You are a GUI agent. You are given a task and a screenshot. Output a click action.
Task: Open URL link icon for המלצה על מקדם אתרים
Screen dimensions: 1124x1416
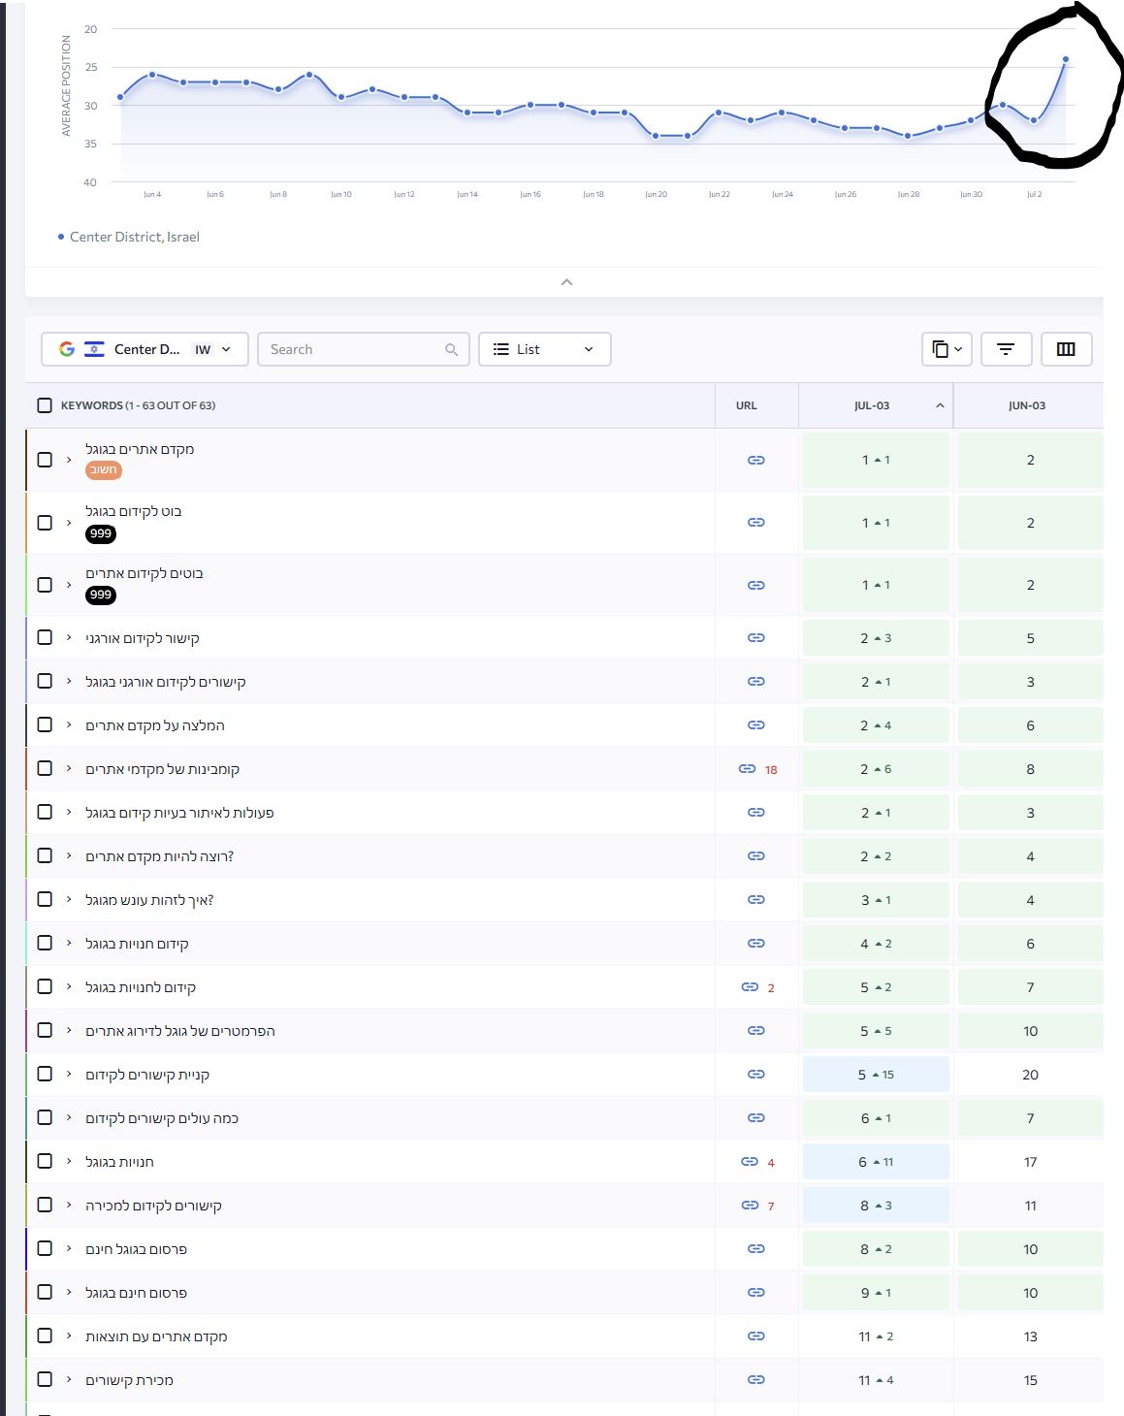[x=756, y=725]
